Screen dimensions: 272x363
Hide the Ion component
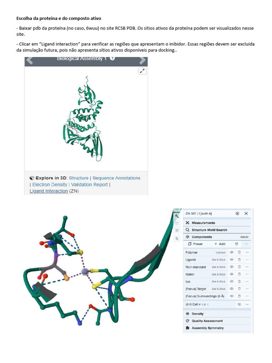click(232, 281)
